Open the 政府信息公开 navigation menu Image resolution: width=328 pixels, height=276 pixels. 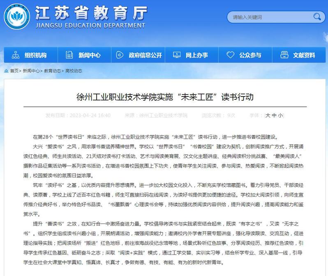click(145, 55)
